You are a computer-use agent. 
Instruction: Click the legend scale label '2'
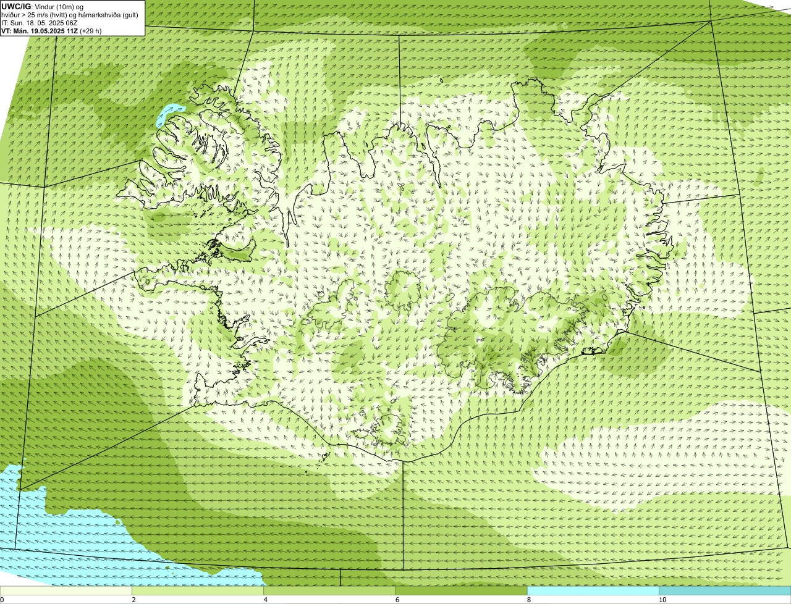[133, 600]
